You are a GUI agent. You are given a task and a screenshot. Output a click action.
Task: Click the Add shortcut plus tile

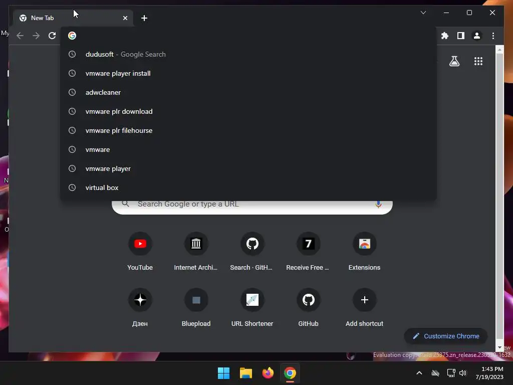click(x=365, y=307)
